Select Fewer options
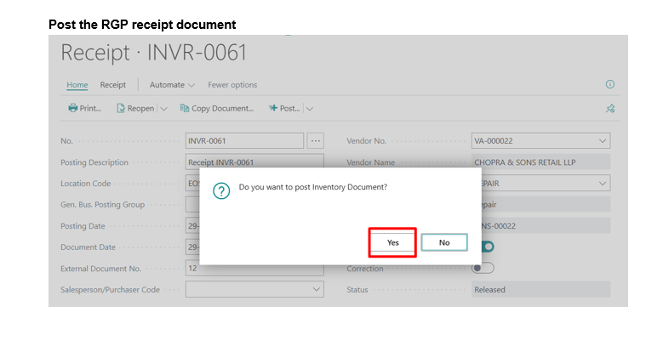 pos(232,85)
